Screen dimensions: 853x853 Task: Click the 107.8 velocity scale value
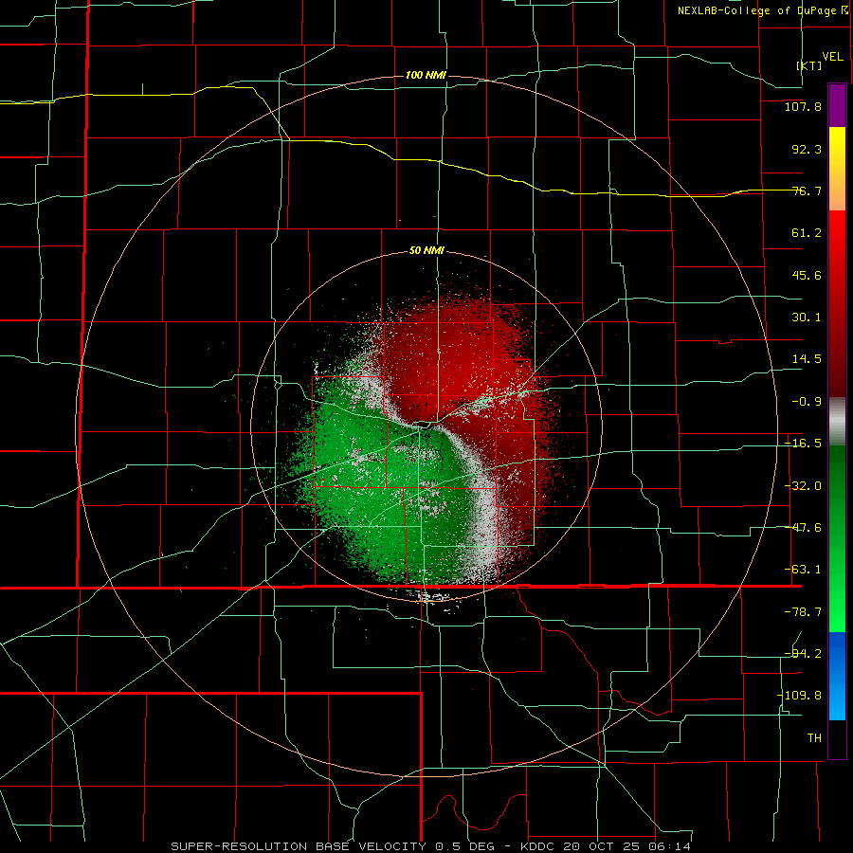click(803, 106)
